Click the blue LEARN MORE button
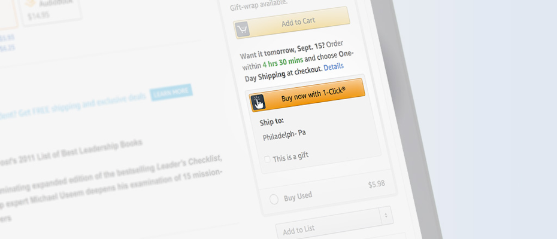This screenshot has width=557, height=239. (171, 92)
